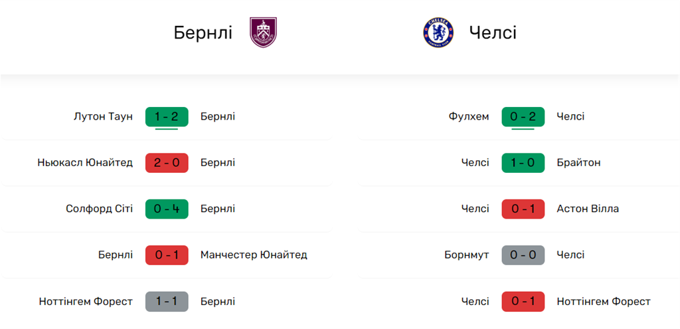Click the Солфорд Сіті 0 - 4 score badge
Screen dimensions: 680x329
pos(167,209)
